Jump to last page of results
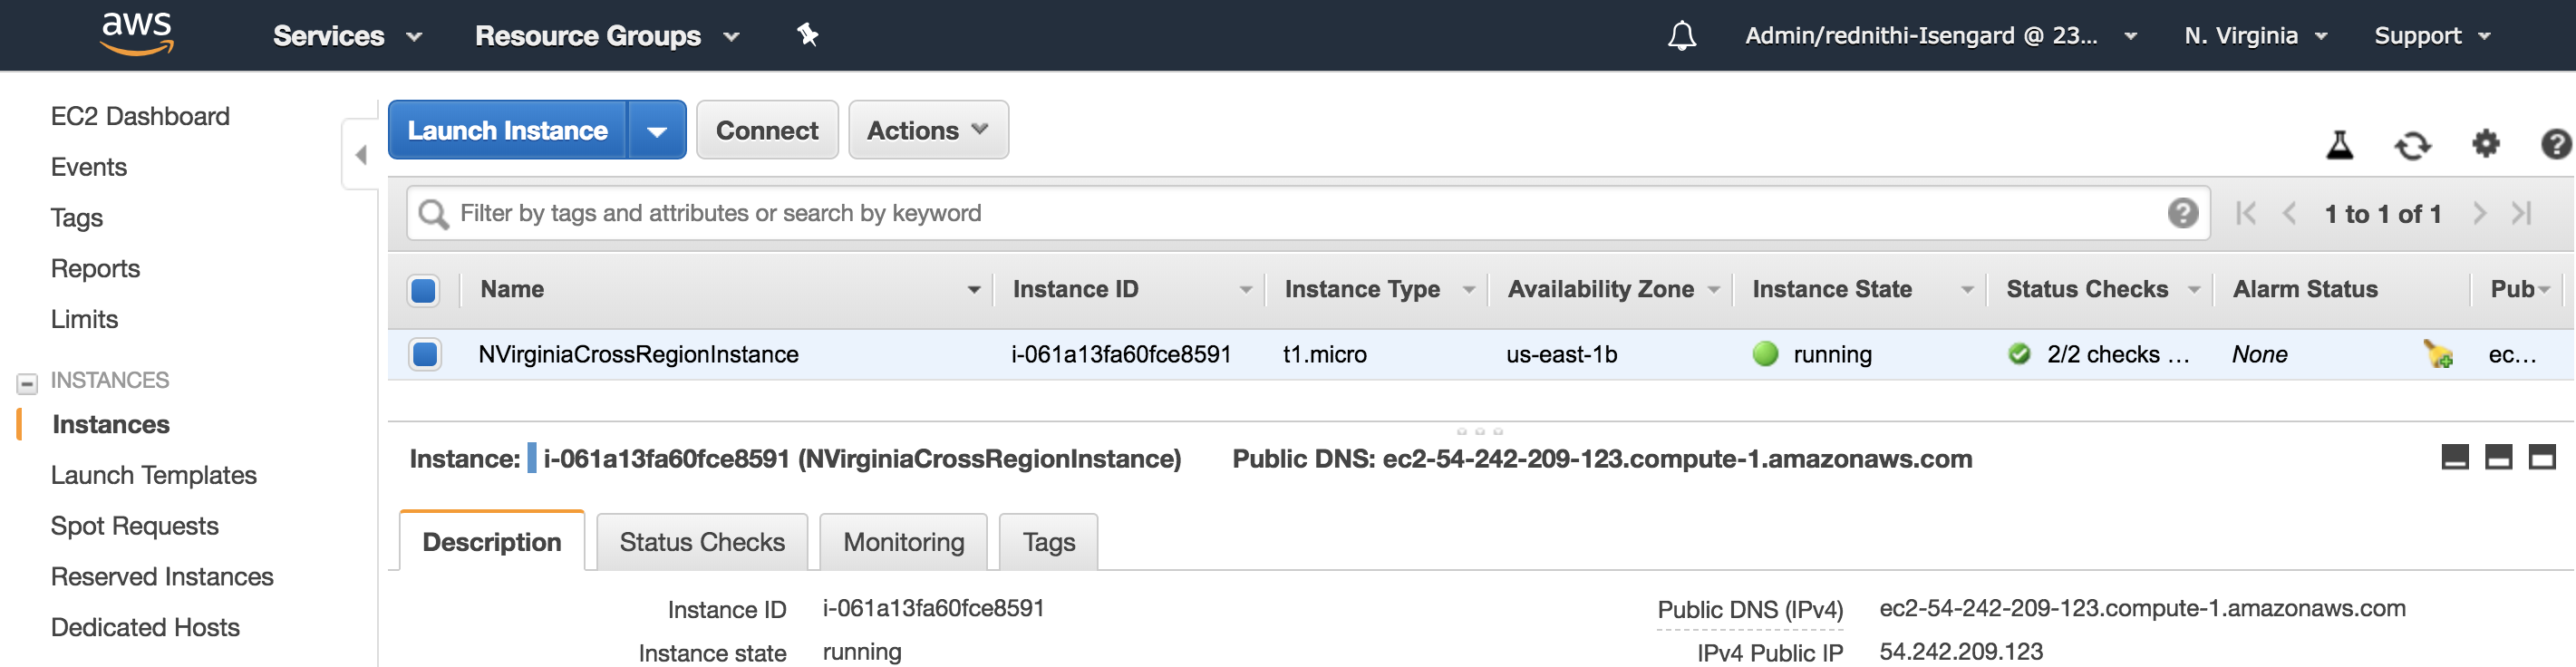The image size is (2576, 667). tap(2521, 213)
